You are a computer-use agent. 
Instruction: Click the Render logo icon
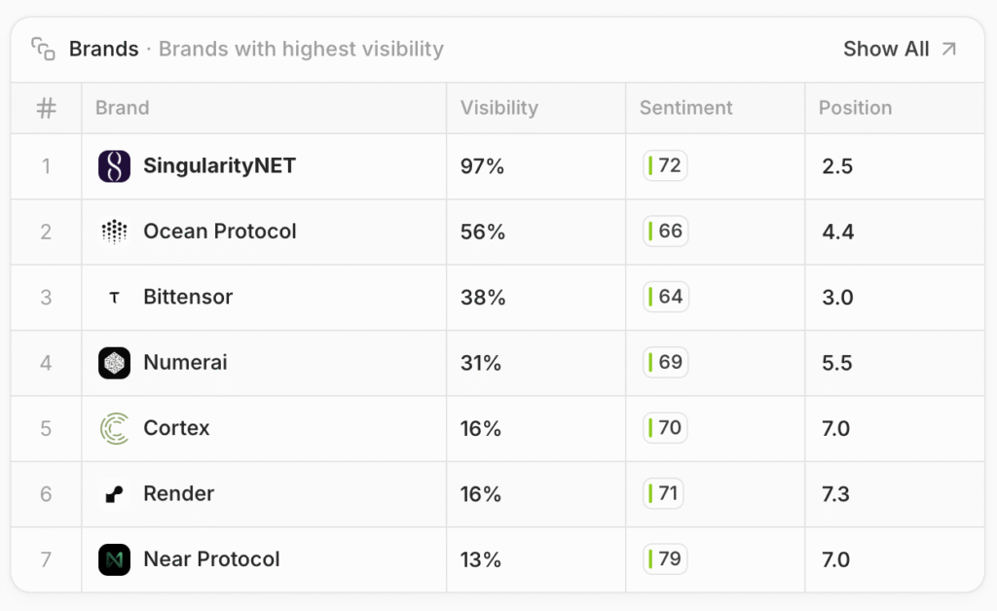pyautogui.click(x=114, y=494)
